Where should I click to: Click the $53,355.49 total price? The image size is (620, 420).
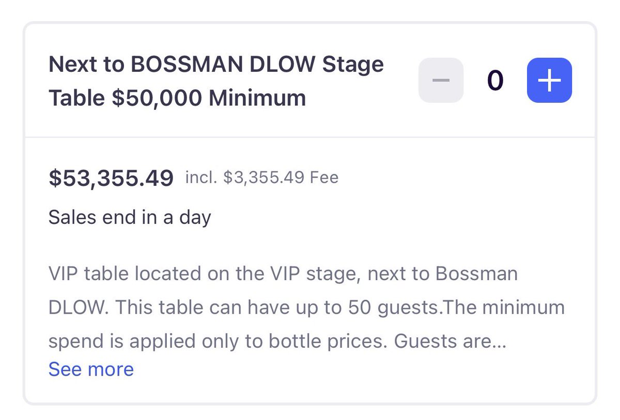(111, 178)
